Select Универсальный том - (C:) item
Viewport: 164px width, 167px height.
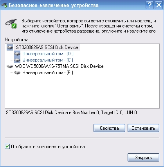pos(48,60)
